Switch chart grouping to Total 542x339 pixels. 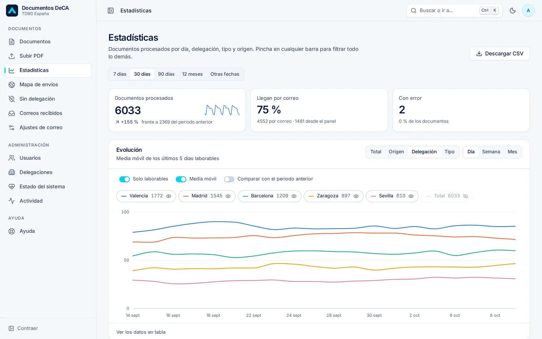click(x=376, y=152)
